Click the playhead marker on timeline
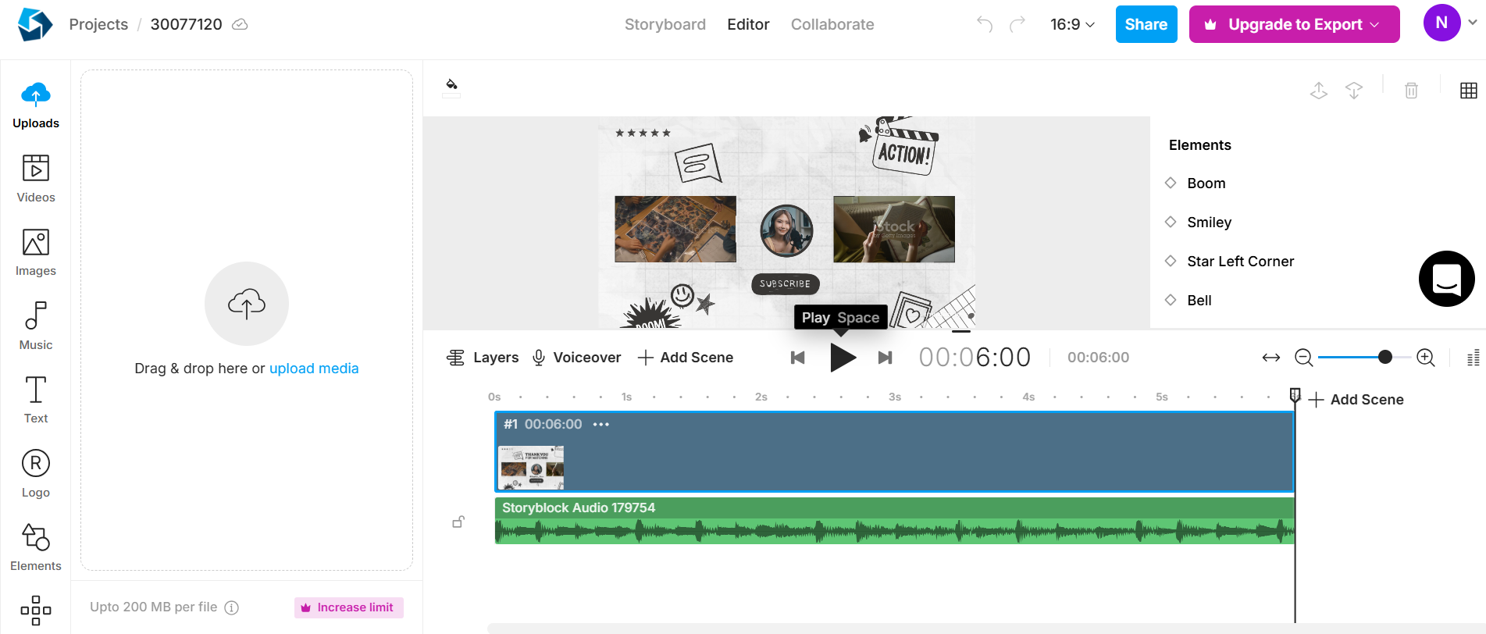1486x634 pixels. coord(1295,395)
